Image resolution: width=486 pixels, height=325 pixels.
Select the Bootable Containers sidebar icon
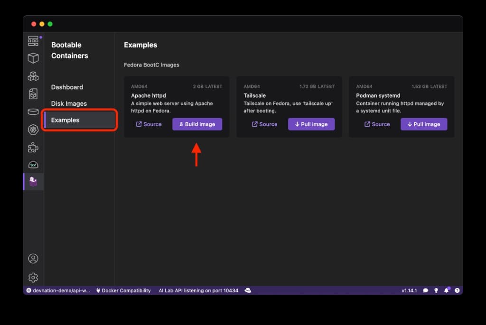coord(33,181)
